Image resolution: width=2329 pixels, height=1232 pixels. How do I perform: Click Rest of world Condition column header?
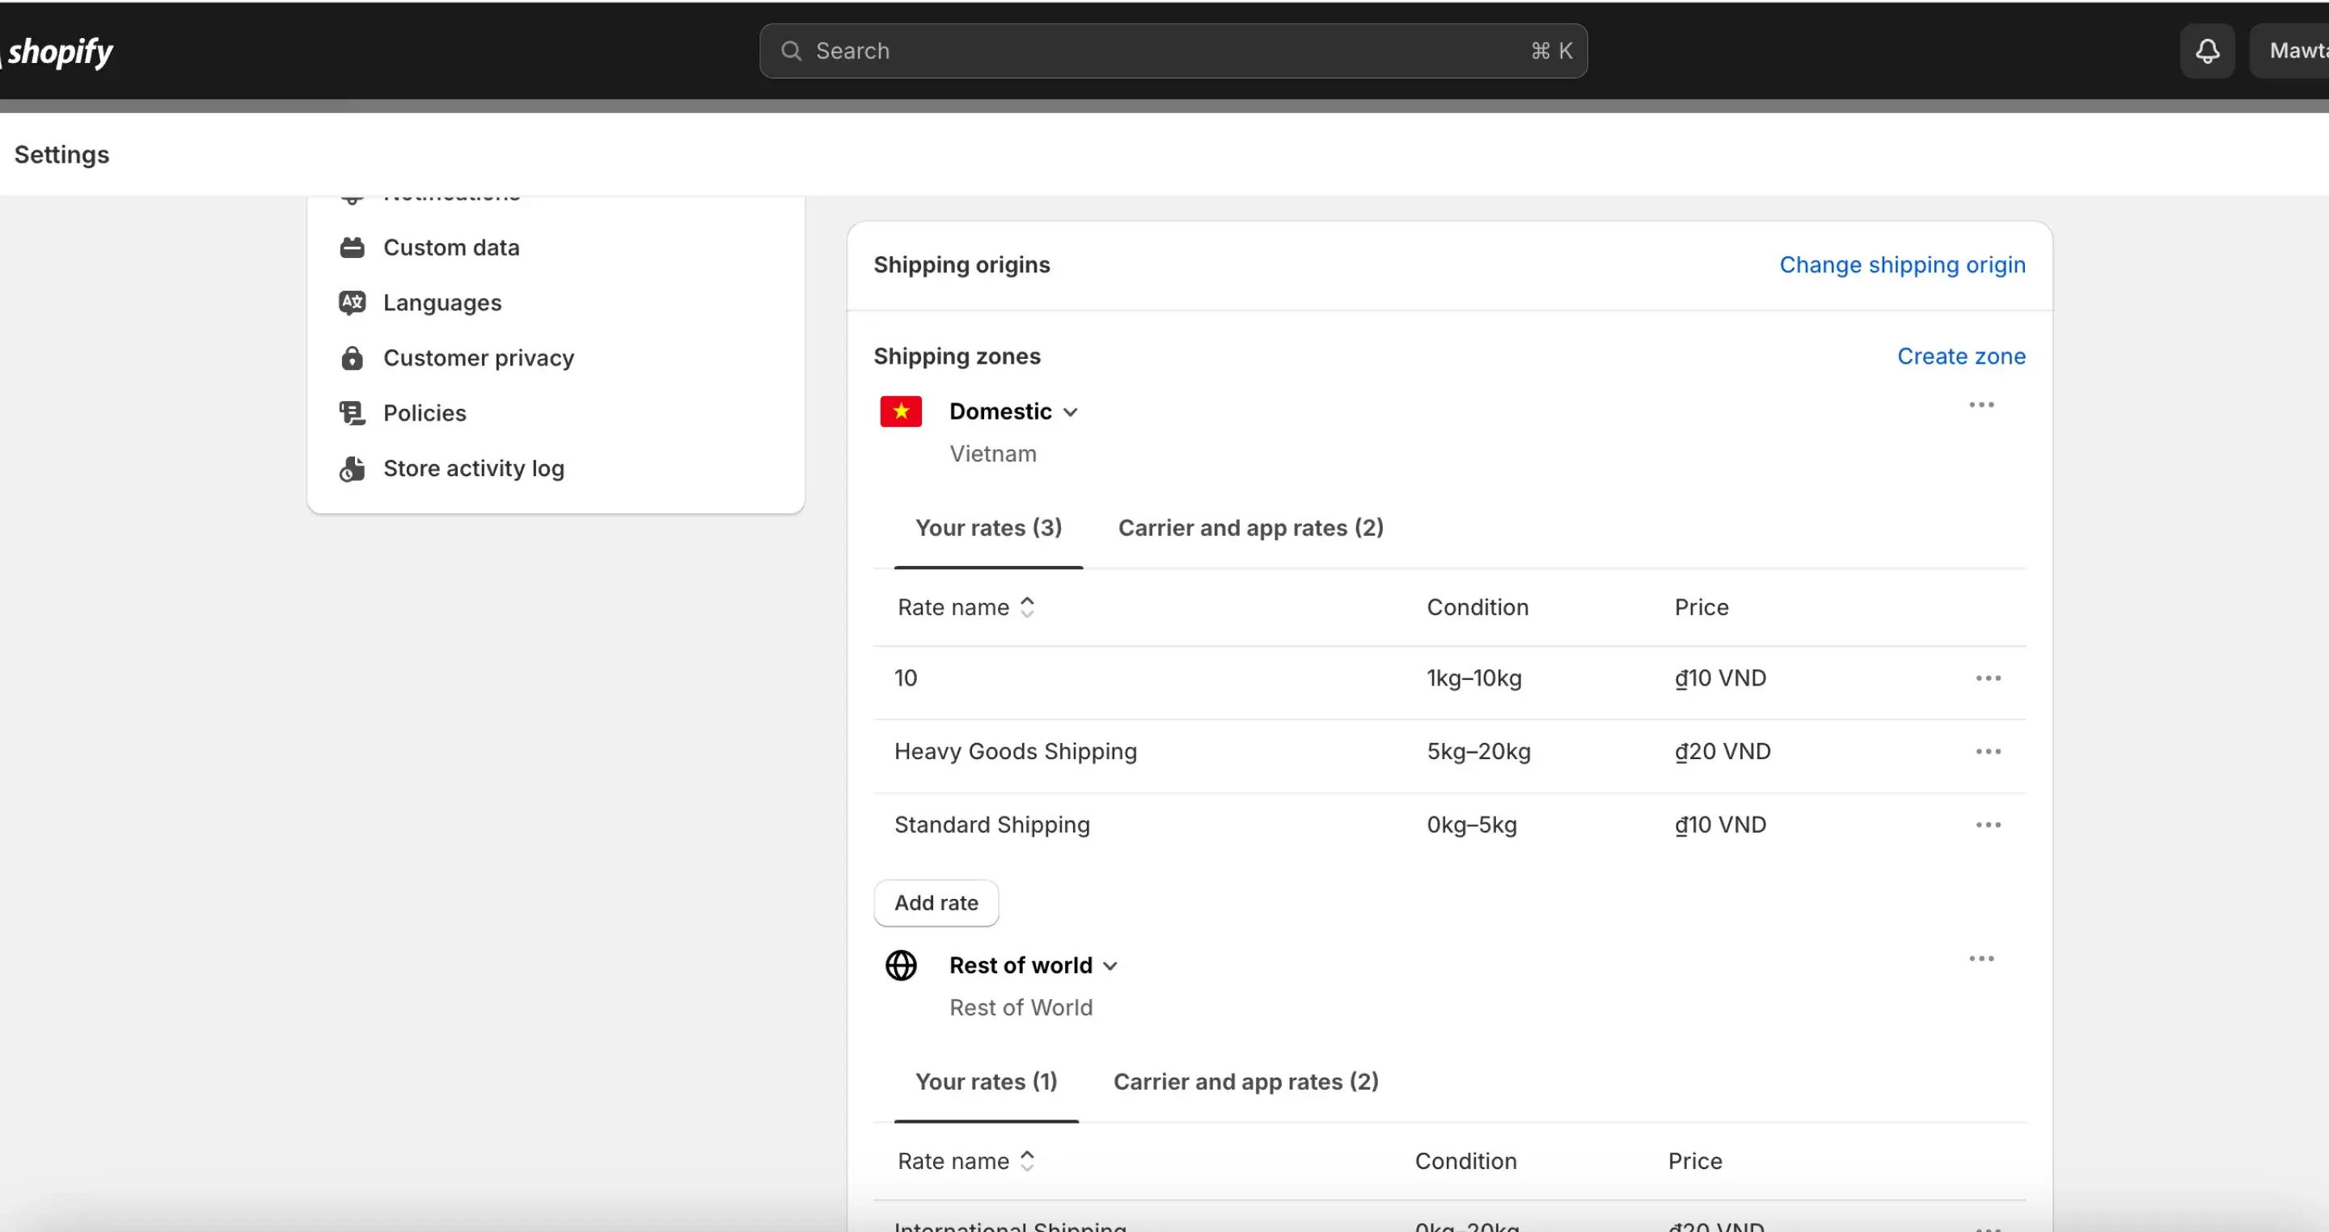pos(1465,1162)
